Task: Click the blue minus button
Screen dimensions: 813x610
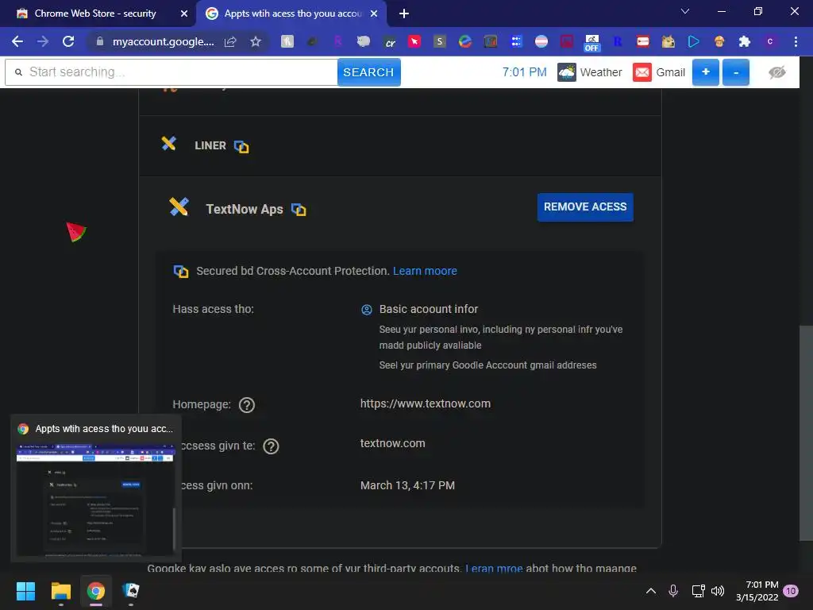Action: pyautogui.click(x=735, y=72)
